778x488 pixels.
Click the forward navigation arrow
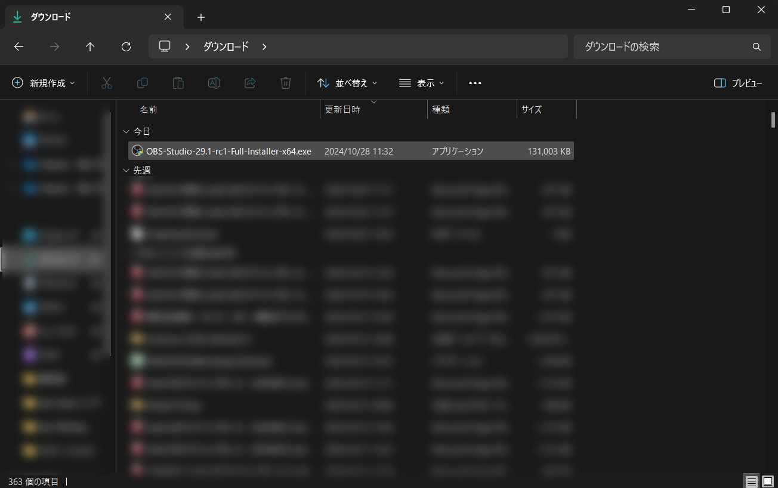(x=54, y=47)
